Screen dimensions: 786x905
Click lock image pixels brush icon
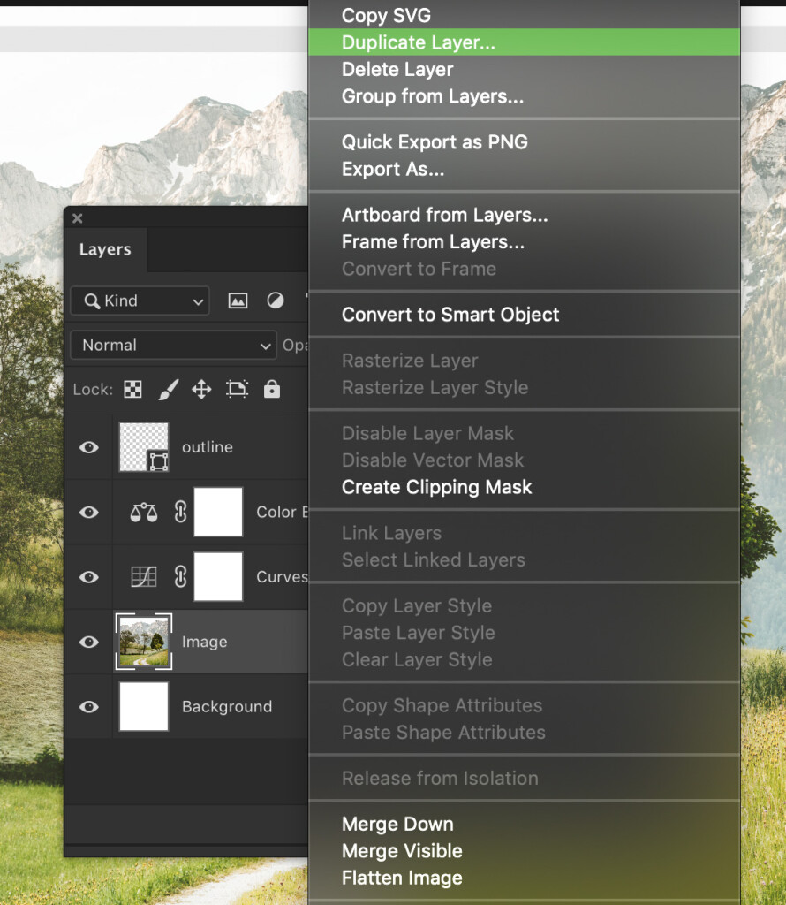(x=168, y=389)
